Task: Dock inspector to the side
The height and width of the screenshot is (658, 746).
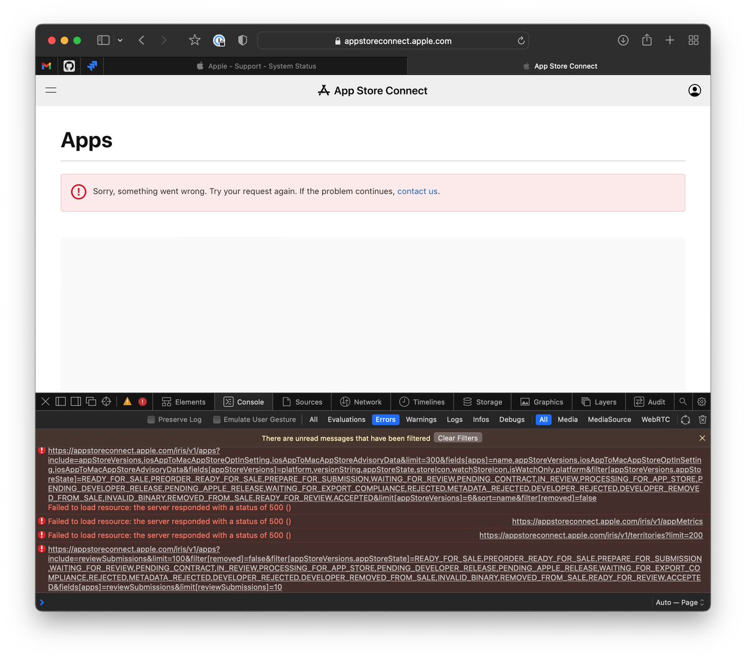Action: pos(76,401)
